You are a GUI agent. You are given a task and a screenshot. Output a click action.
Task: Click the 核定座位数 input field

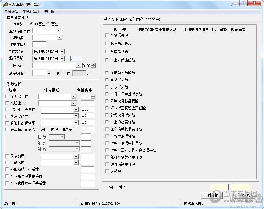coord(39,44)
